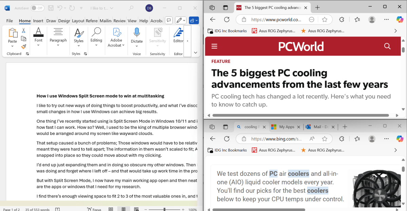Click the Paste clipboard icon
The height and width of the screenshot is (211, 407).
click(x=13, y=33)
